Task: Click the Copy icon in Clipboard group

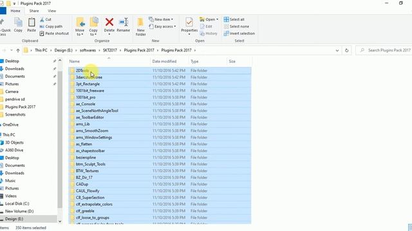Action: click(18, 22)
